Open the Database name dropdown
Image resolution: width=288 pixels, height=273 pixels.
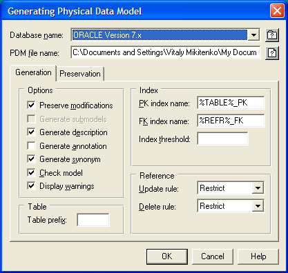253,35
